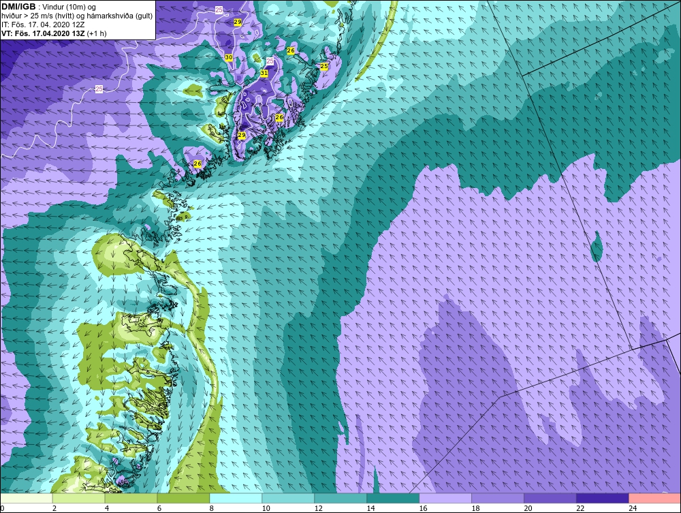Click the "(+1 h)" forecast offset text
This screenshot has height=513, width=681.
coord(97,33)
